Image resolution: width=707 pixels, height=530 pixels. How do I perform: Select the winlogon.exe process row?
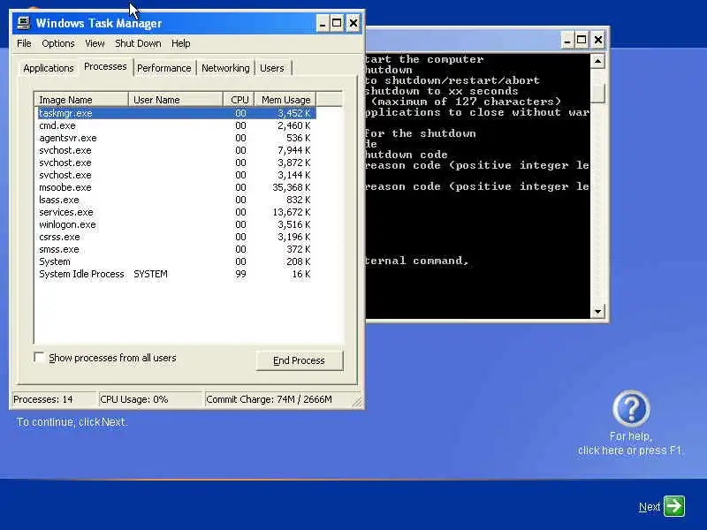click(176, 224)
